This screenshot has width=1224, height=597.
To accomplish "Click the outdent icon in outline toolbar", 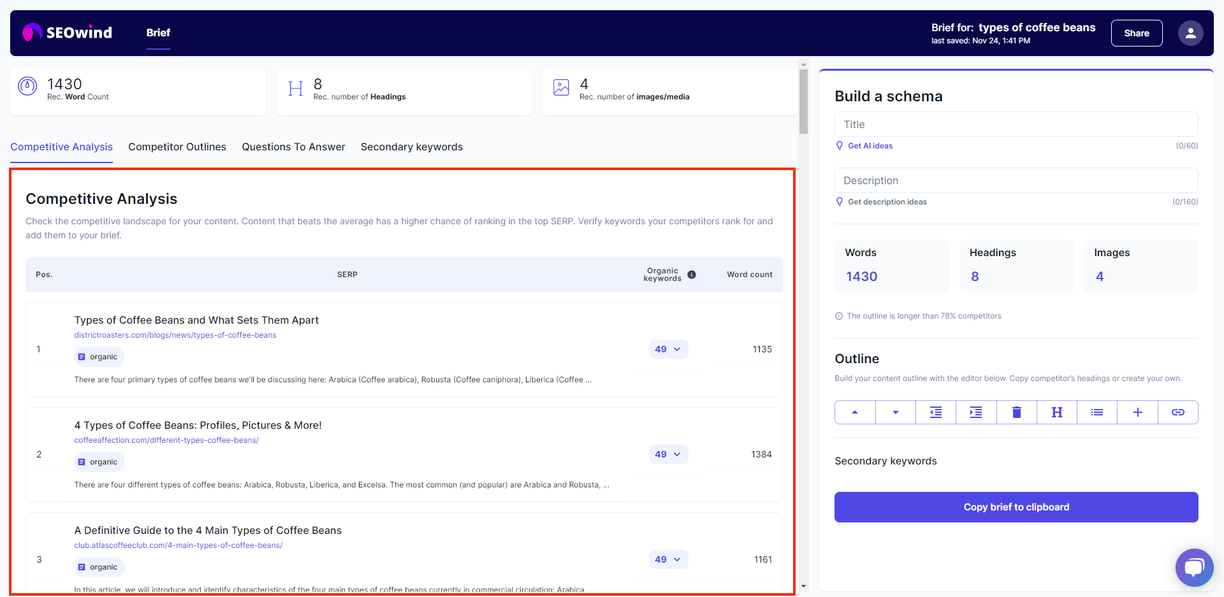I will pos(936,412).
